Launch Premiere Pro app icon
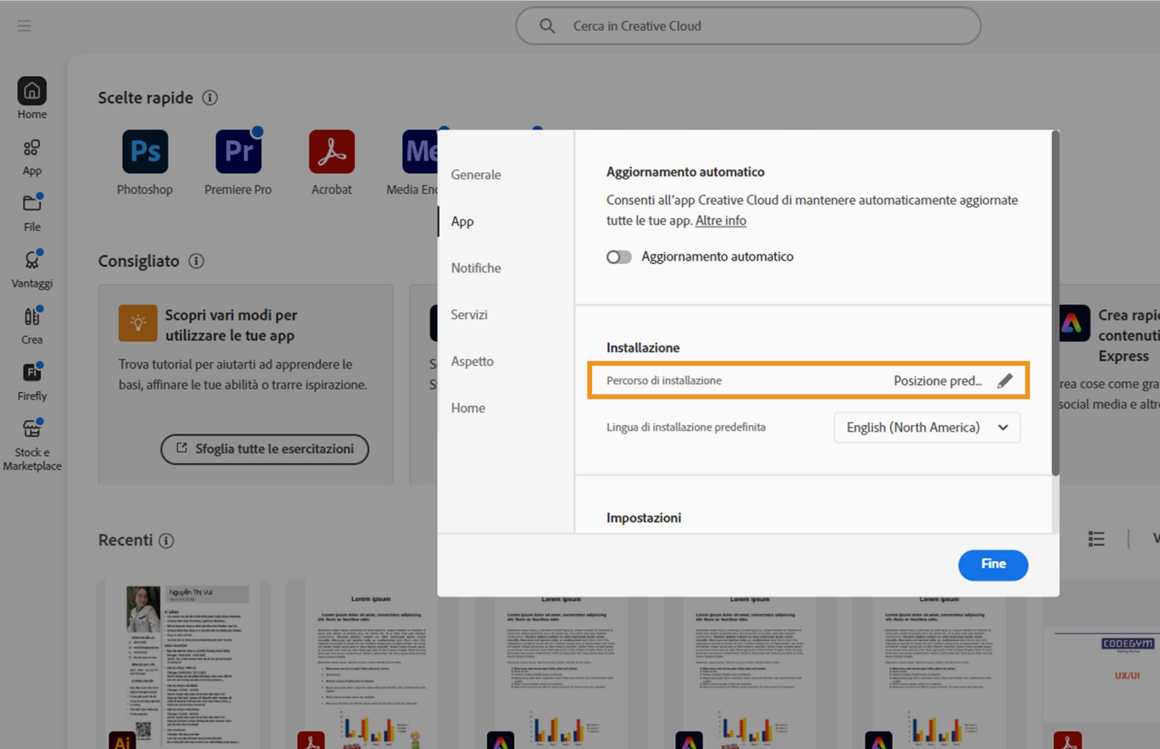Viewport: 1160px width, 749px height. tap(238, 152)
